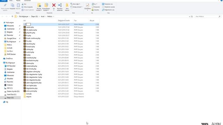This screenshot has height=125, width=223.
Task: Open the Kolay erişim dropdown
Action: (77, 7)
